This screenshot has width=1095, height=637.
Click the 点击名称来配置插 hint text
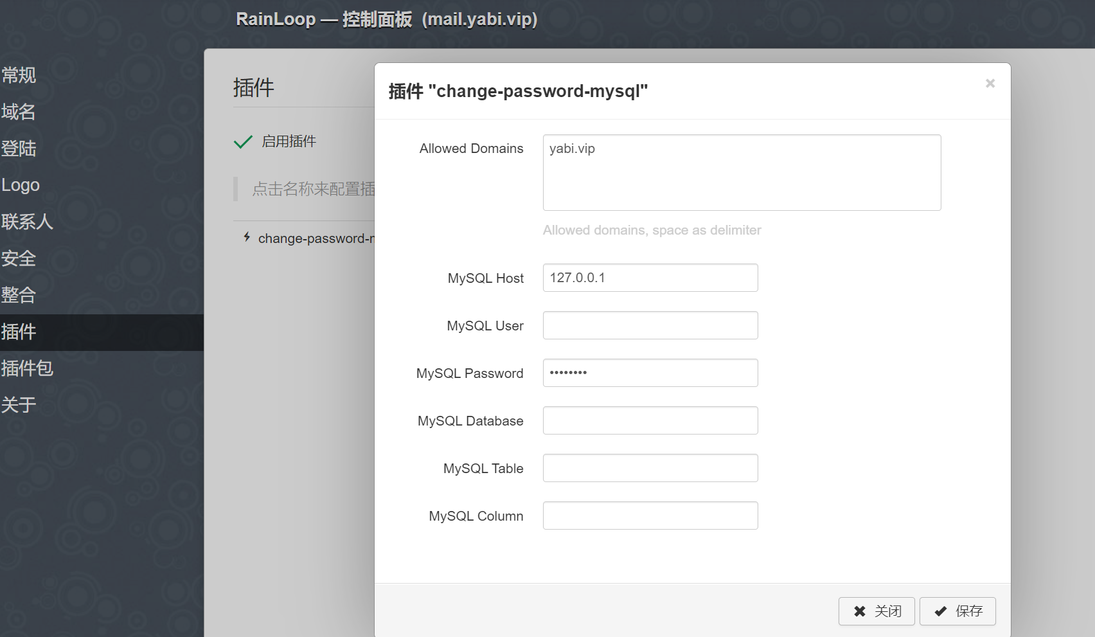tap(314, 189)
